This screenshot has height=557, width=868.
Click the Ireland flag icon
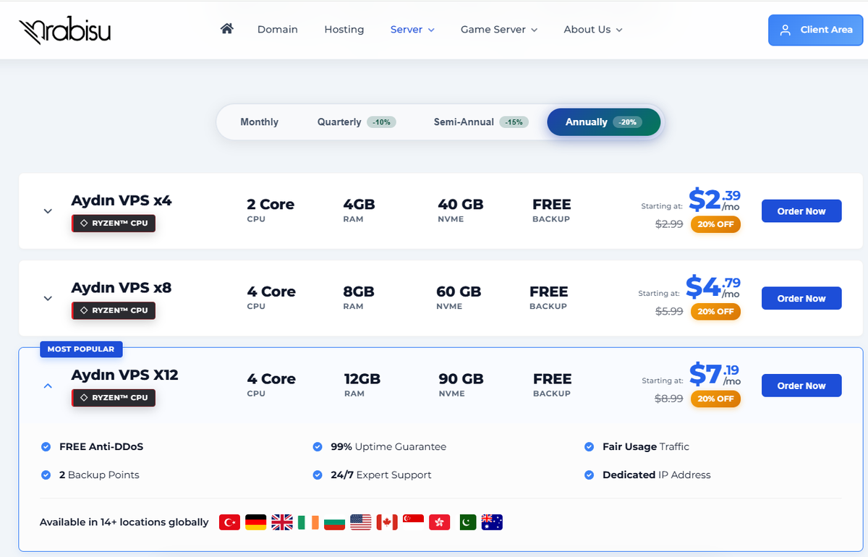pyautogui.click(x=308, y=522)
